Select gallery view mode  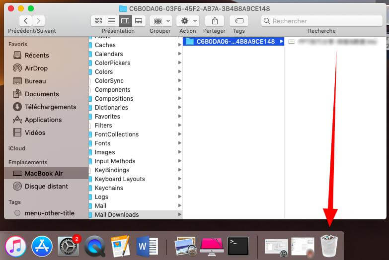pyautogui.click(x=139, y=21)
